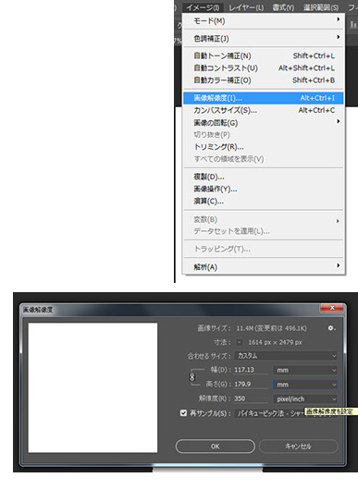The image size is (358, 490).
Task: Open the 選択範囲(S) menu
Action: coord(321,7)
